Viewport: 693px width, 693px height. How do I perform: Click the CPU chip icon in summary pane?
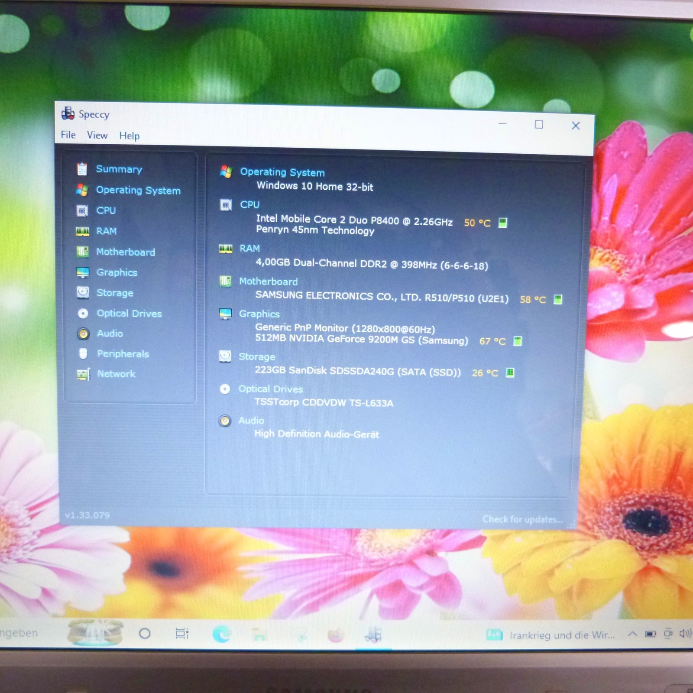pyautogui.click(x=226, y=204)
